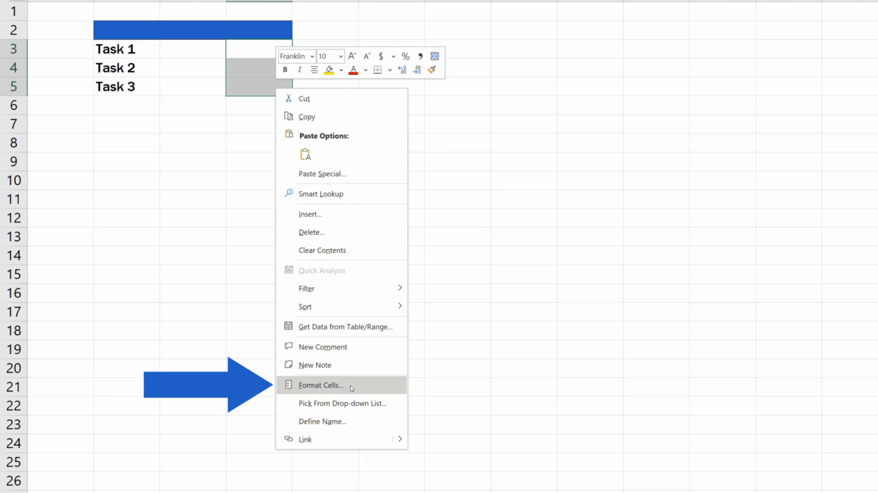Apply percent style from the mini toolbar
Screen dimensions: 878x493
coord(406,56)
